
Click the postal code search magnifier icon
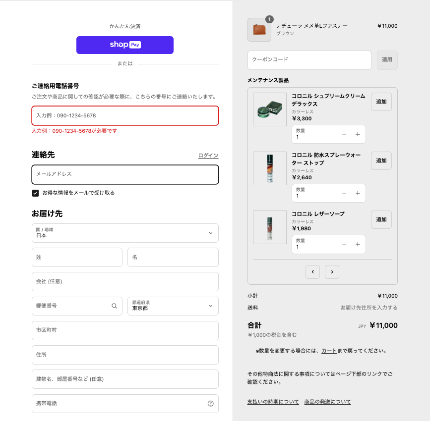click(114, 306)
